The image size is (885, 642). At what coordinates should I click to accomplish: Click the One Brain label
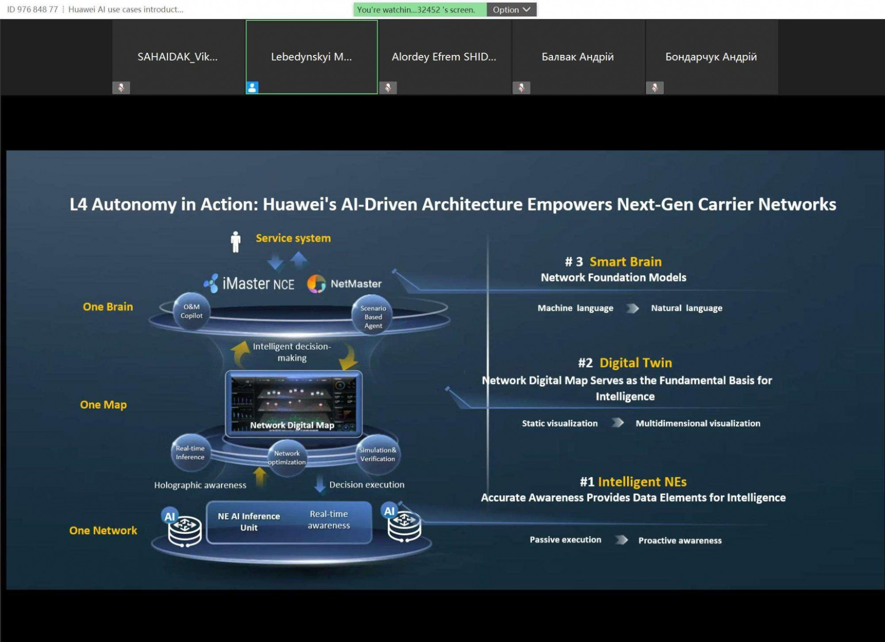coord(108,307)
